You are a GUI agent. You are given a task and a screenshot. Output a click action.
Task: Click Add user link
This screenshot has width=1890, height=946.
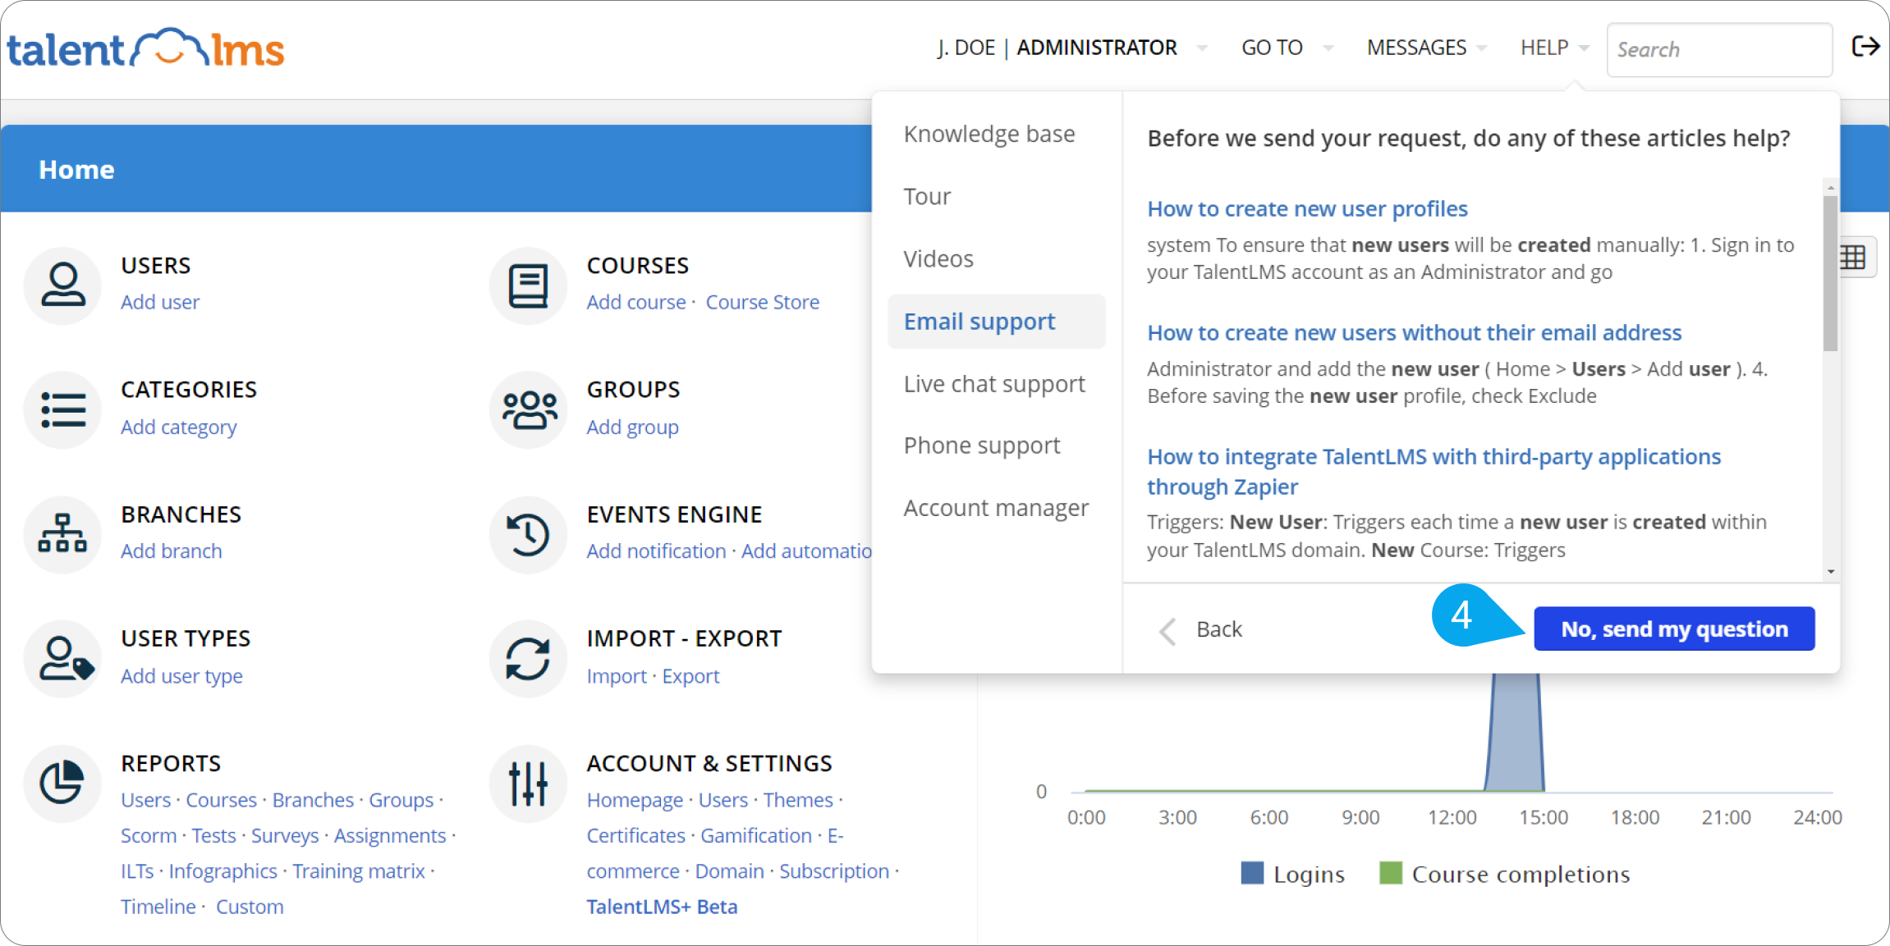[160, 302]
